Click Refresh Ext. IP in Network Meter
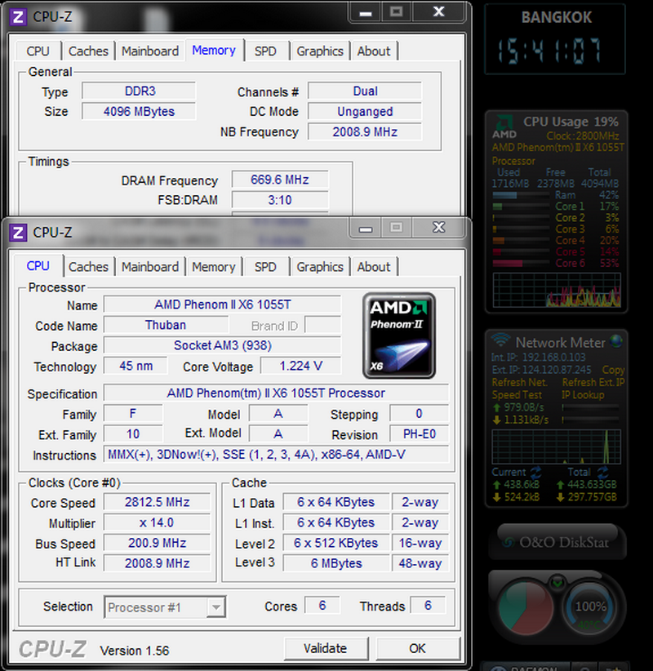Viewport: 653px width, 671px height. pyautogui.click(x=593, y=382)
